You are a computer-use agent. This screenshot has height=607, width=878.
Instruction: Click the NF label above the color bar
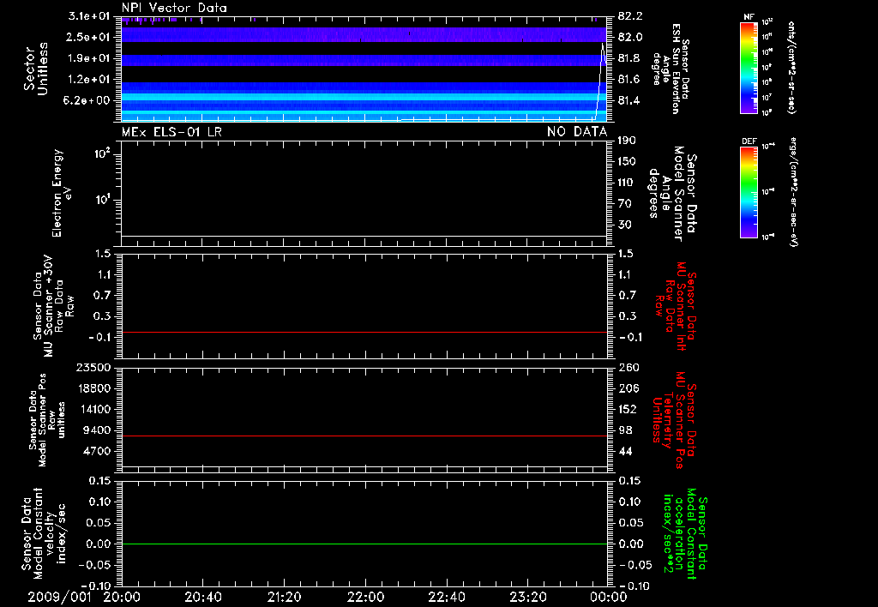pos(749,17)
